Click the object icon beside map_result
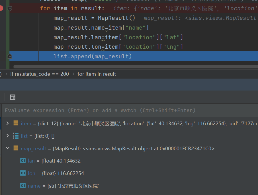This screenshot has width=258, height=195. (16, 148)
